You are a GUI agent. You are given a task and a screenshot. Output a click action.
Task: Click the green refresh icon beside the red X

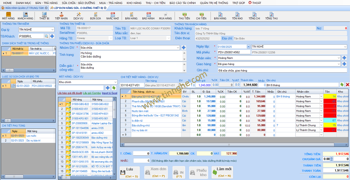[342, 85]
